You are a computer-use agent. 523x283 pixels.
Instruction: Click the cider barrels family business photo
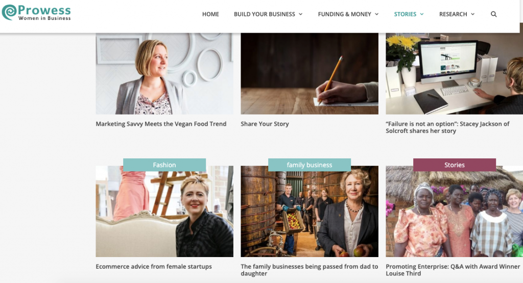[x=310, y=211]
